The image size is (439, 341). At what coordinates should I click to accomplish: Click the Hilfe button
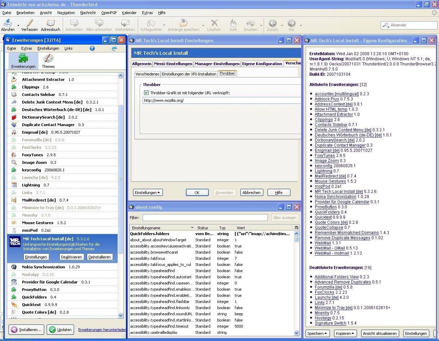(279, 193)
